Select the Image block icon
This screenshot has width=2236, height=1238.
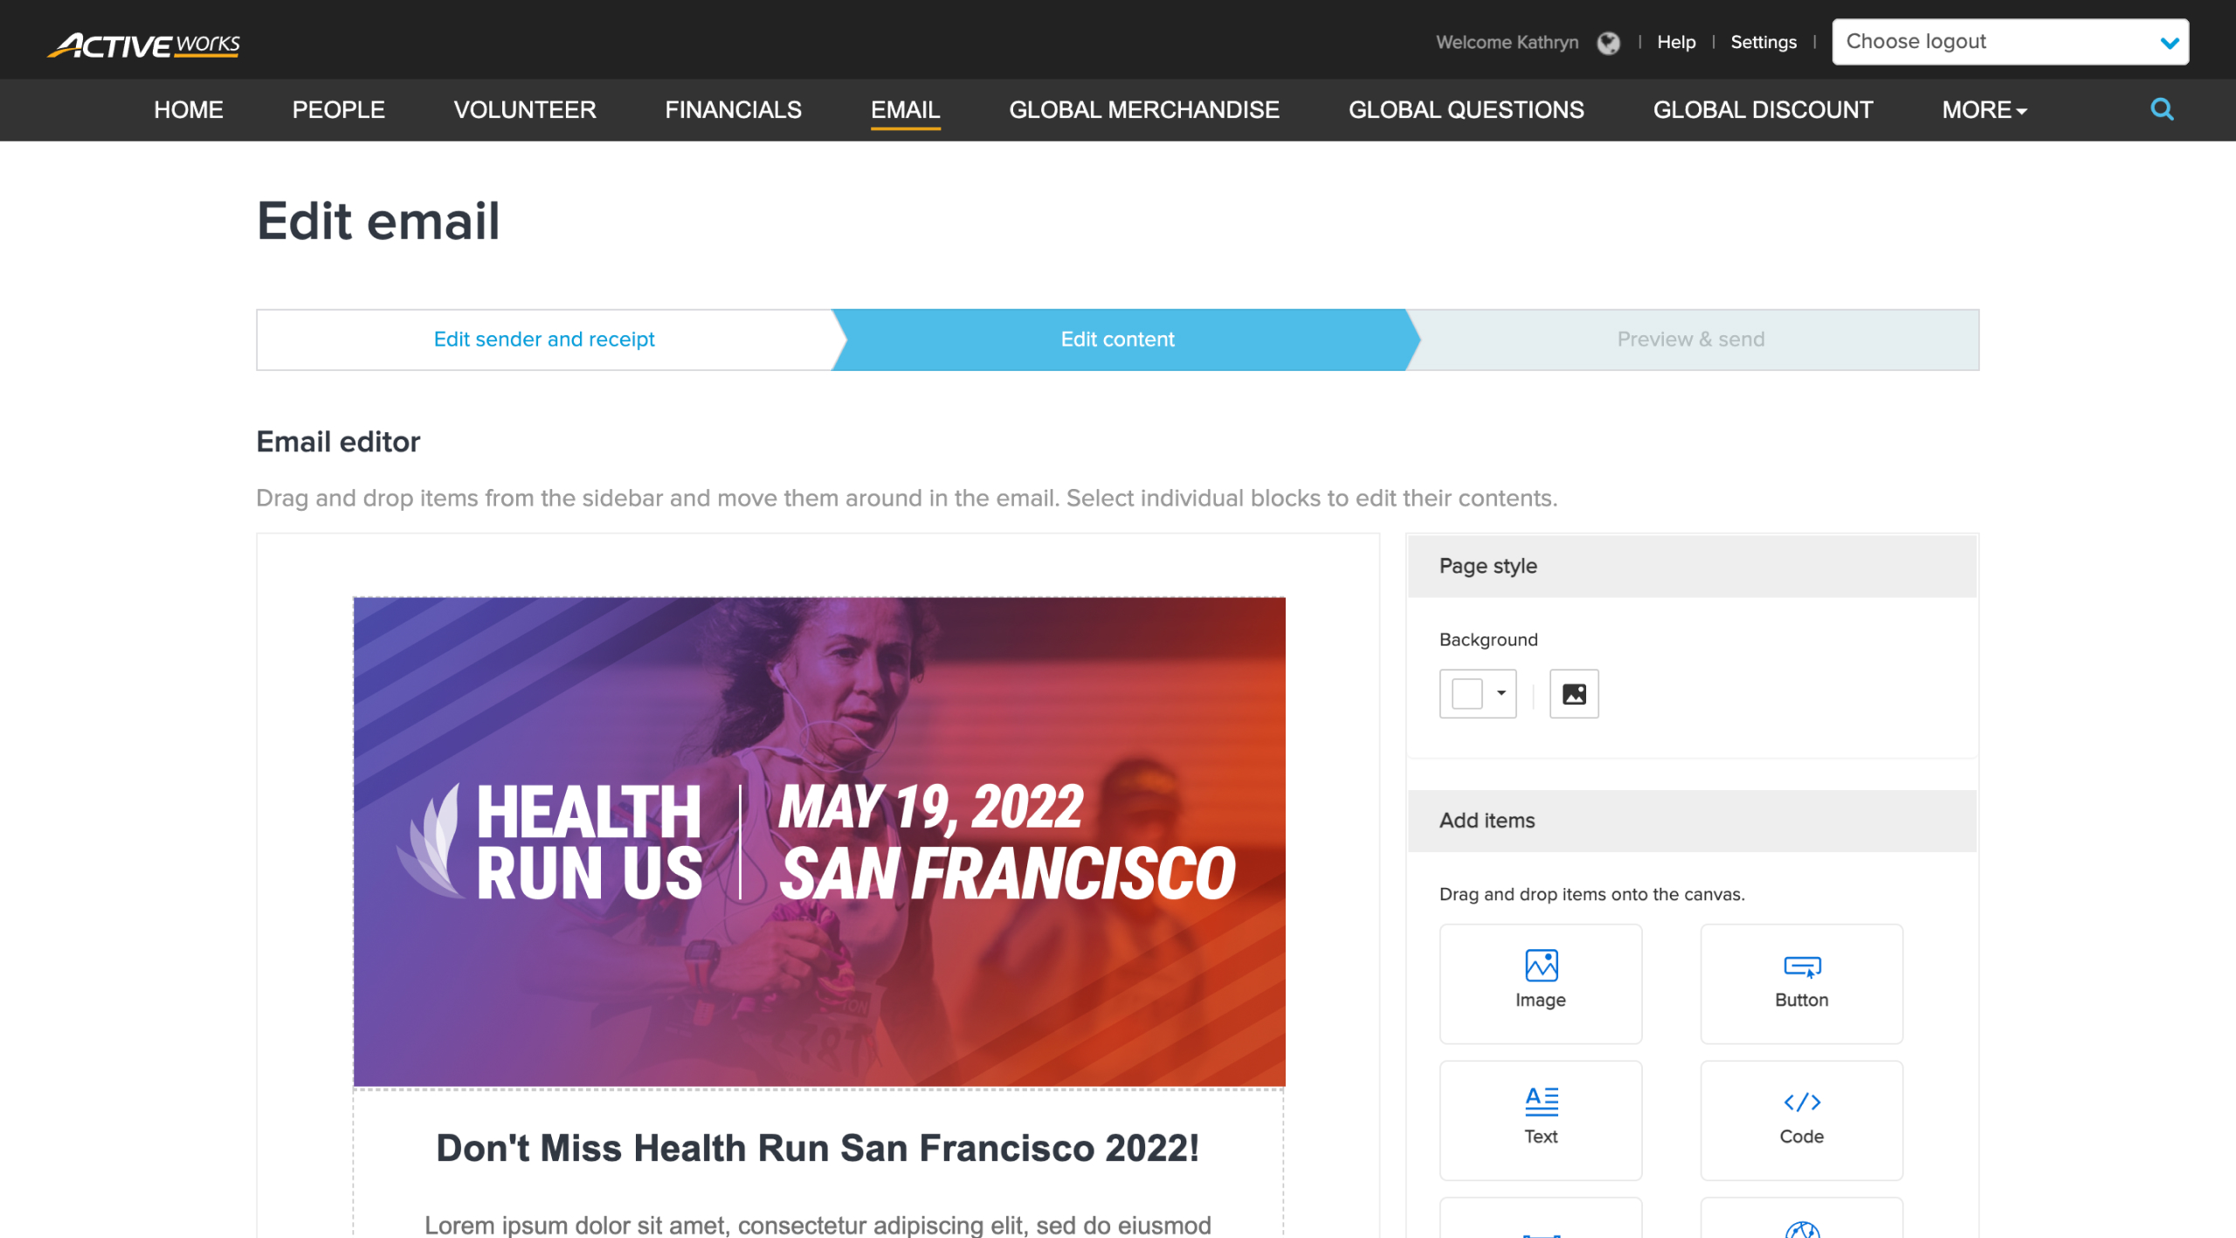pos(1540,982)
